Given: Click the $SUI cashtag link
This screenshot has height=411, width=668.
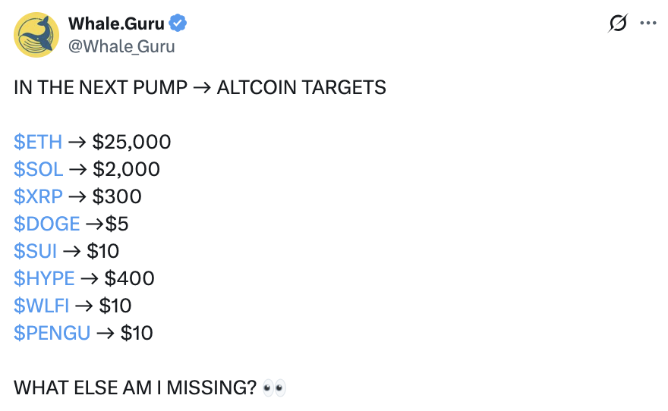Looking at the screenshot, I should click(35, 251).
